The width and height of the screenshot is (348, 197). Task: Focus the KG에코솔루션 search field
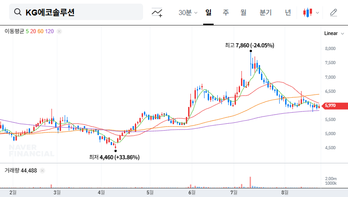pyautogui.click(x=76, y=12)
